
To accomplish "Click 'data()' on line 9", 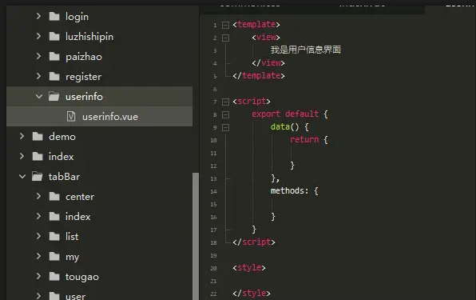I will coord(285,126).
